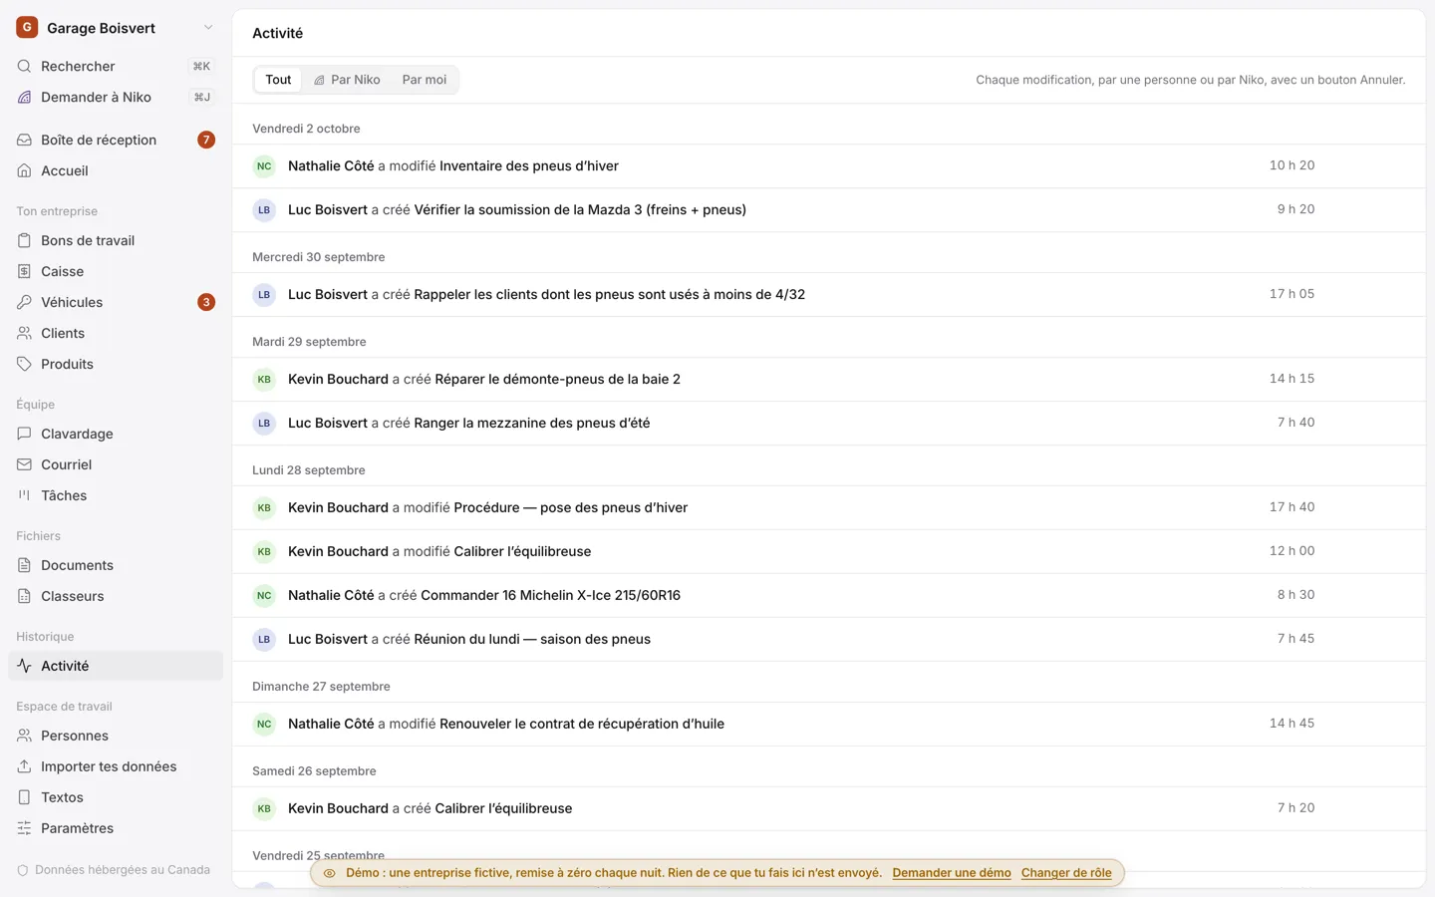Open Renouveler le contrat de récupération d'huile
Image resolution: width=1435 pixels, height=897 pixels.
tap(829, 725)
